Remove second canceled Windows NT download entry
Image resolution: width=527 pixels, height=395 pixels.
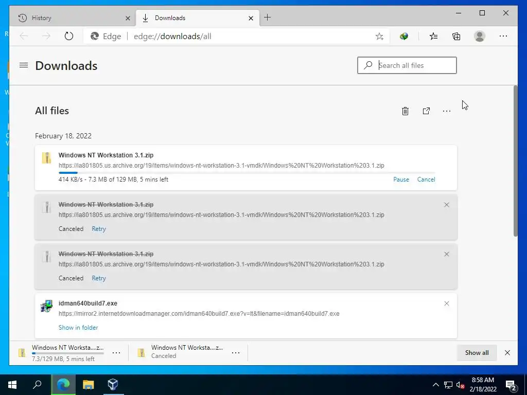(x=447, y=254)
